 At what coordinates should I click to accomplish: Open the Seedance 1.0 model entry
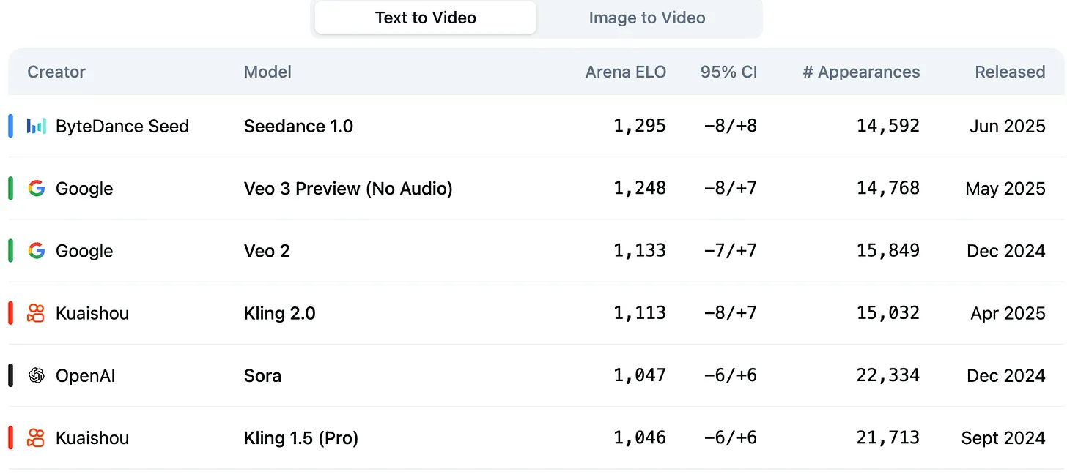coord(298,126)
